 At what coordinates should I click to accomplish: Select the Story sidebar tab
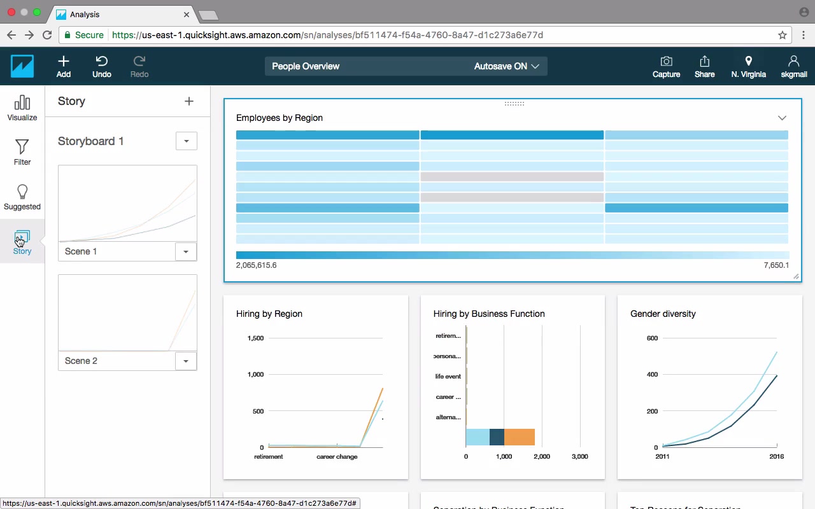coord(22,242)
